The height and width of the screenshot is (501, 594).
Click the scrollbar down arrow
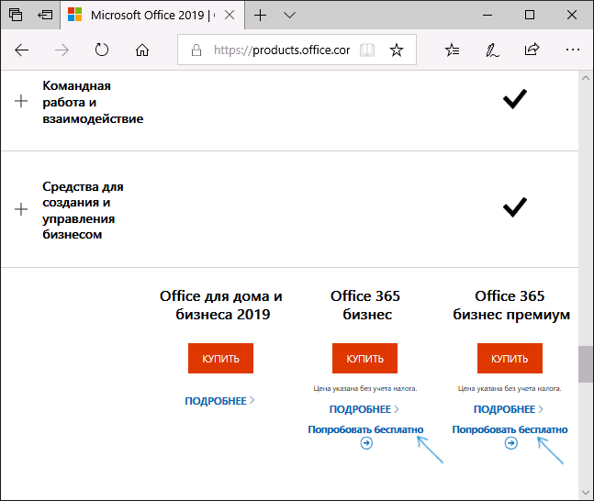click(x=586, y=493)
